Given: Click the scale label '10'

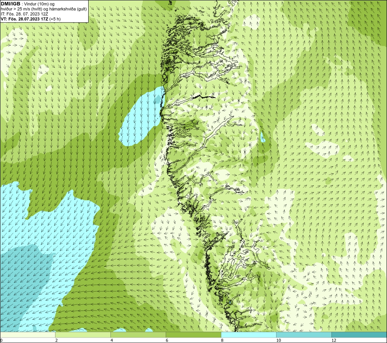Looking at the screenshot, I should (279, 341).
